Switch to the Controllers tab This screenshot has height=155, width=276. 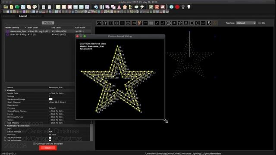click(x=9, y=16)
